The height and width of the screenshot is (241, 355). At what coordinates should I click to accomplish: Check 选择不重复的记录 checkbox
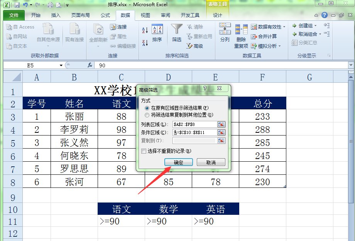[x=144, y=151]
